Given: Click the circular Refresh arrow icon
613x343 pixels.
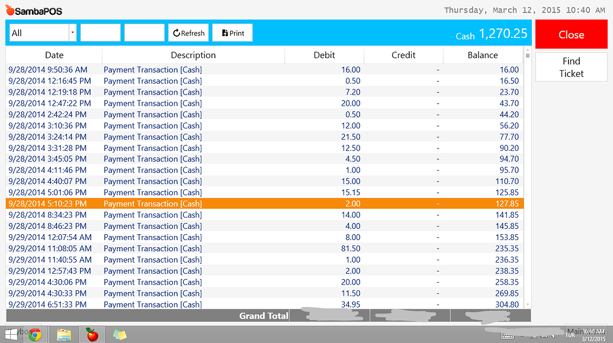Looking at the screenshot, I should click(177, 33).
